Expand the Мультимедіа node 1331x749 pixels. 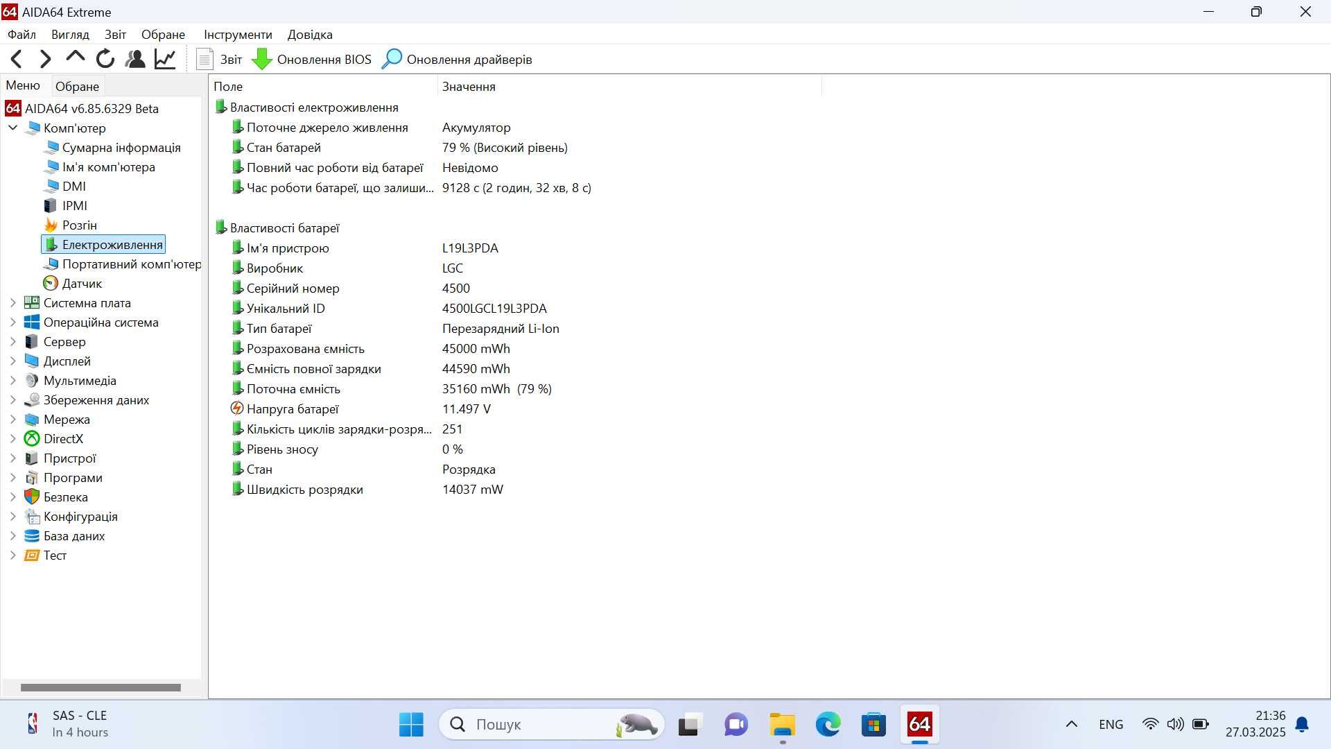[12, 380]
